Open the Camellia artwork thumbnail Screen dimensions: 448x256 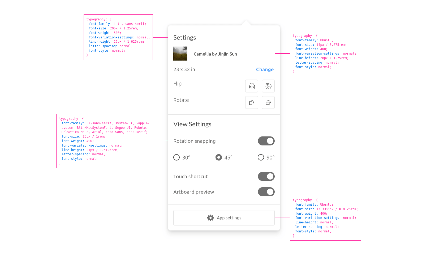[180, 54]
